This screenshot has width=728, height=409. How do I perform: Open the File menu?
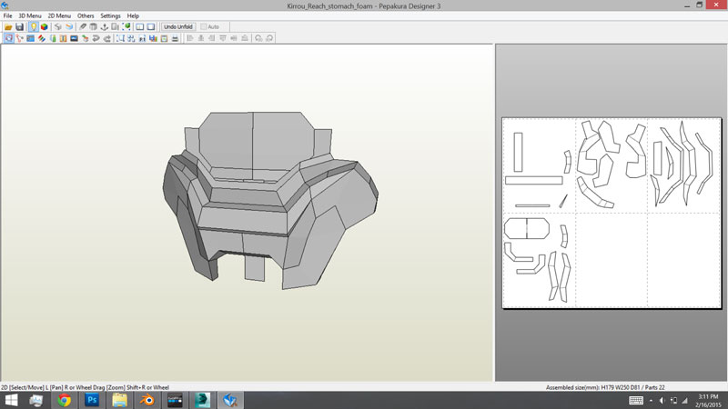click(x=8, y=15)
